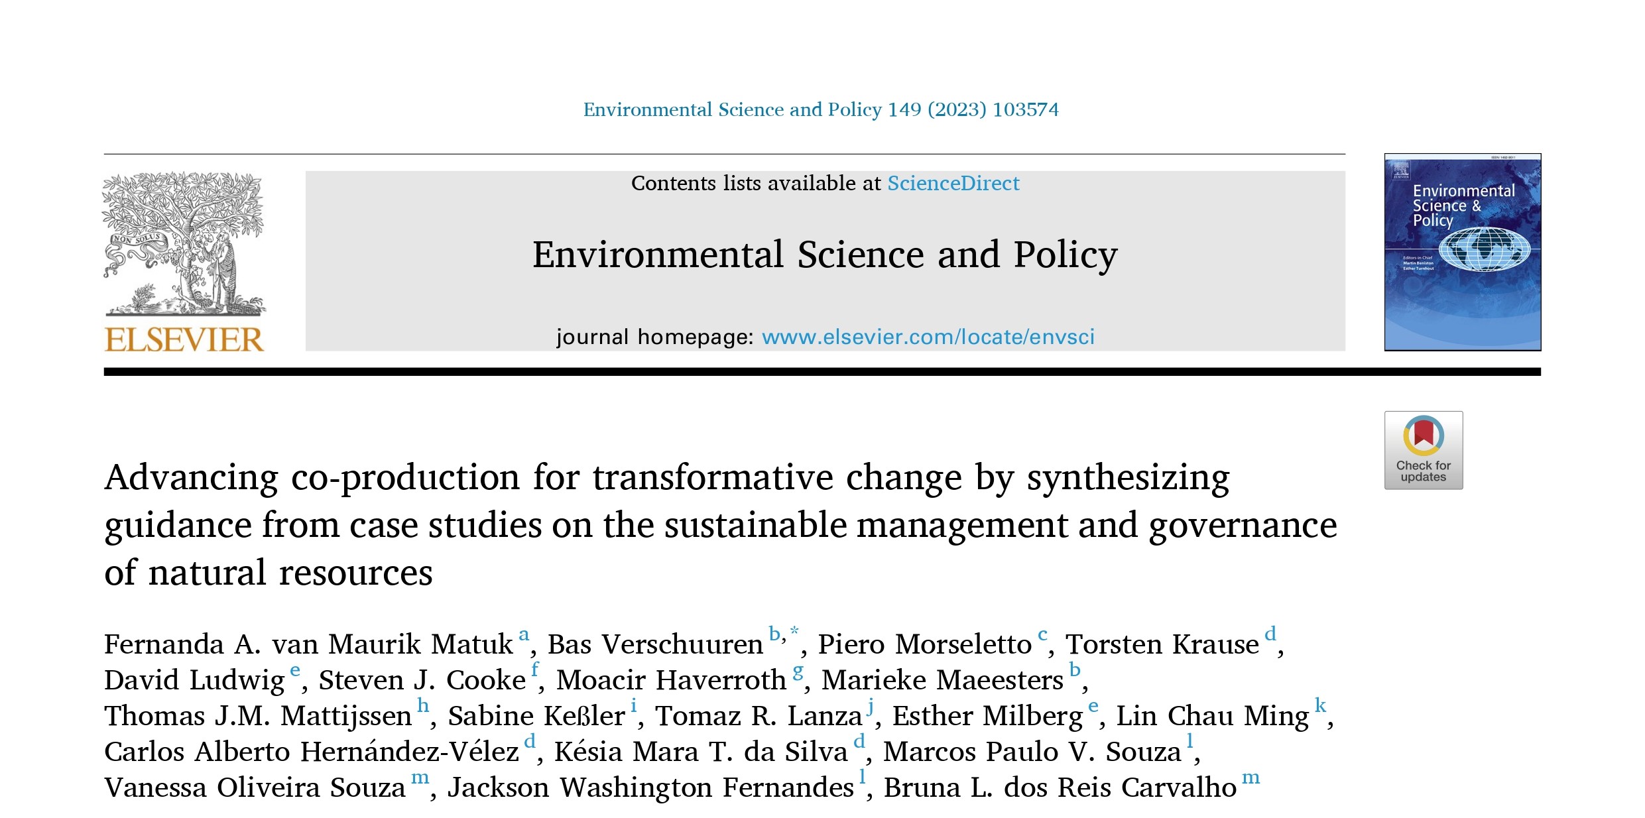Viewport: 1645px width, 818px height.
Task: Click affiliation superscript j after Tomaz R. Lanza
Action: pyautogui.click(x=871, y=706)
